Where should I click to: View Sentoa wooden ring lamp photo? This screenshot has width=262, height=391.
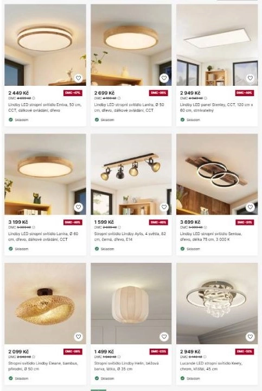coord(217,174)
